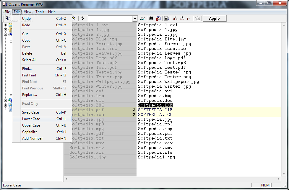Screen dimensions: 289x190
Task: Click vertical scrollbar down arrow
Action: [x=284, y=174]
